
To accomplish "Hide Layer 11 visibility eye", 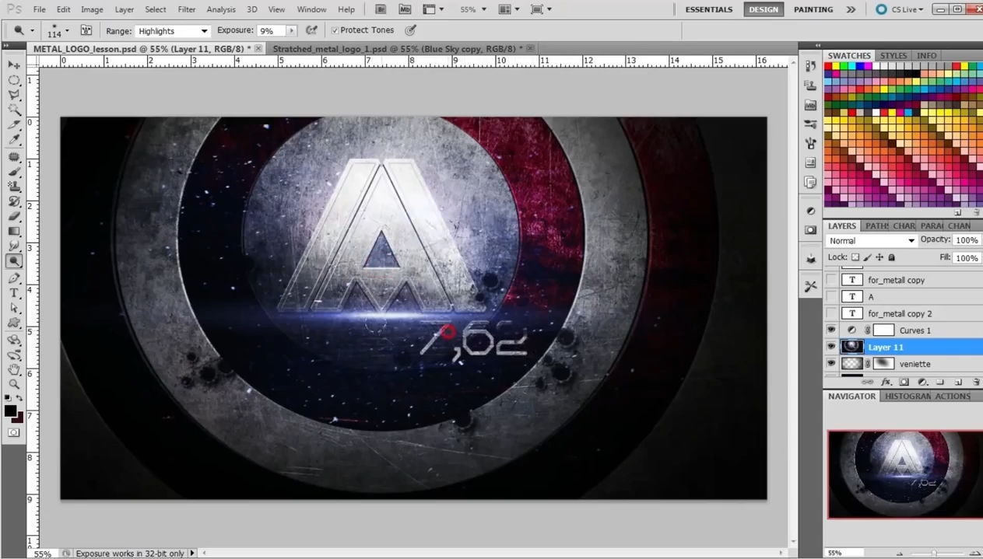I will pyautogui.click(x=831, y=347).
